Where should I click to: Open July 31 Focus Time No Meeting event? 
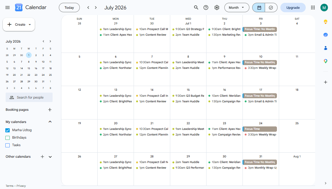260,162
